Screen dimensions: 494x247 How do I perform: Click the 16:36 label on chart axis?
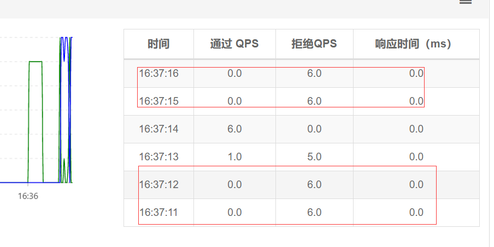click(x=28, y=196)
